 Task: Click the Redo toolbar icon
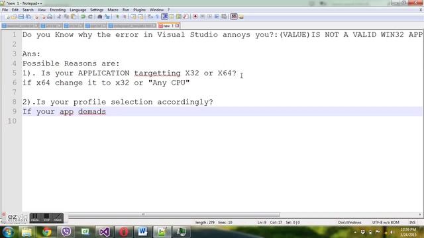tap(90, 17)
